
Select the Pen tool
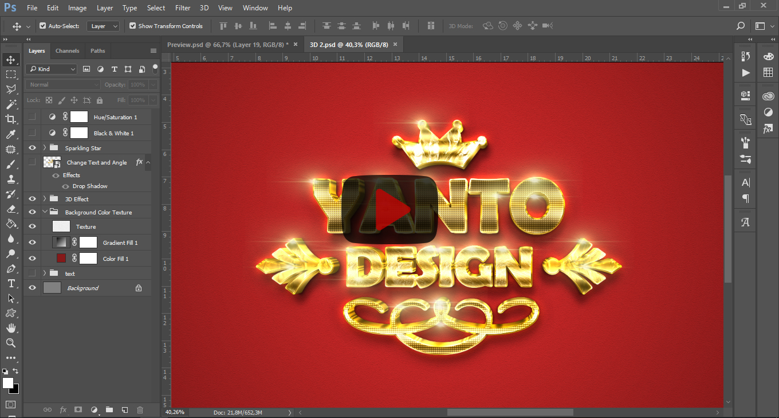click(x=10, y=269)
